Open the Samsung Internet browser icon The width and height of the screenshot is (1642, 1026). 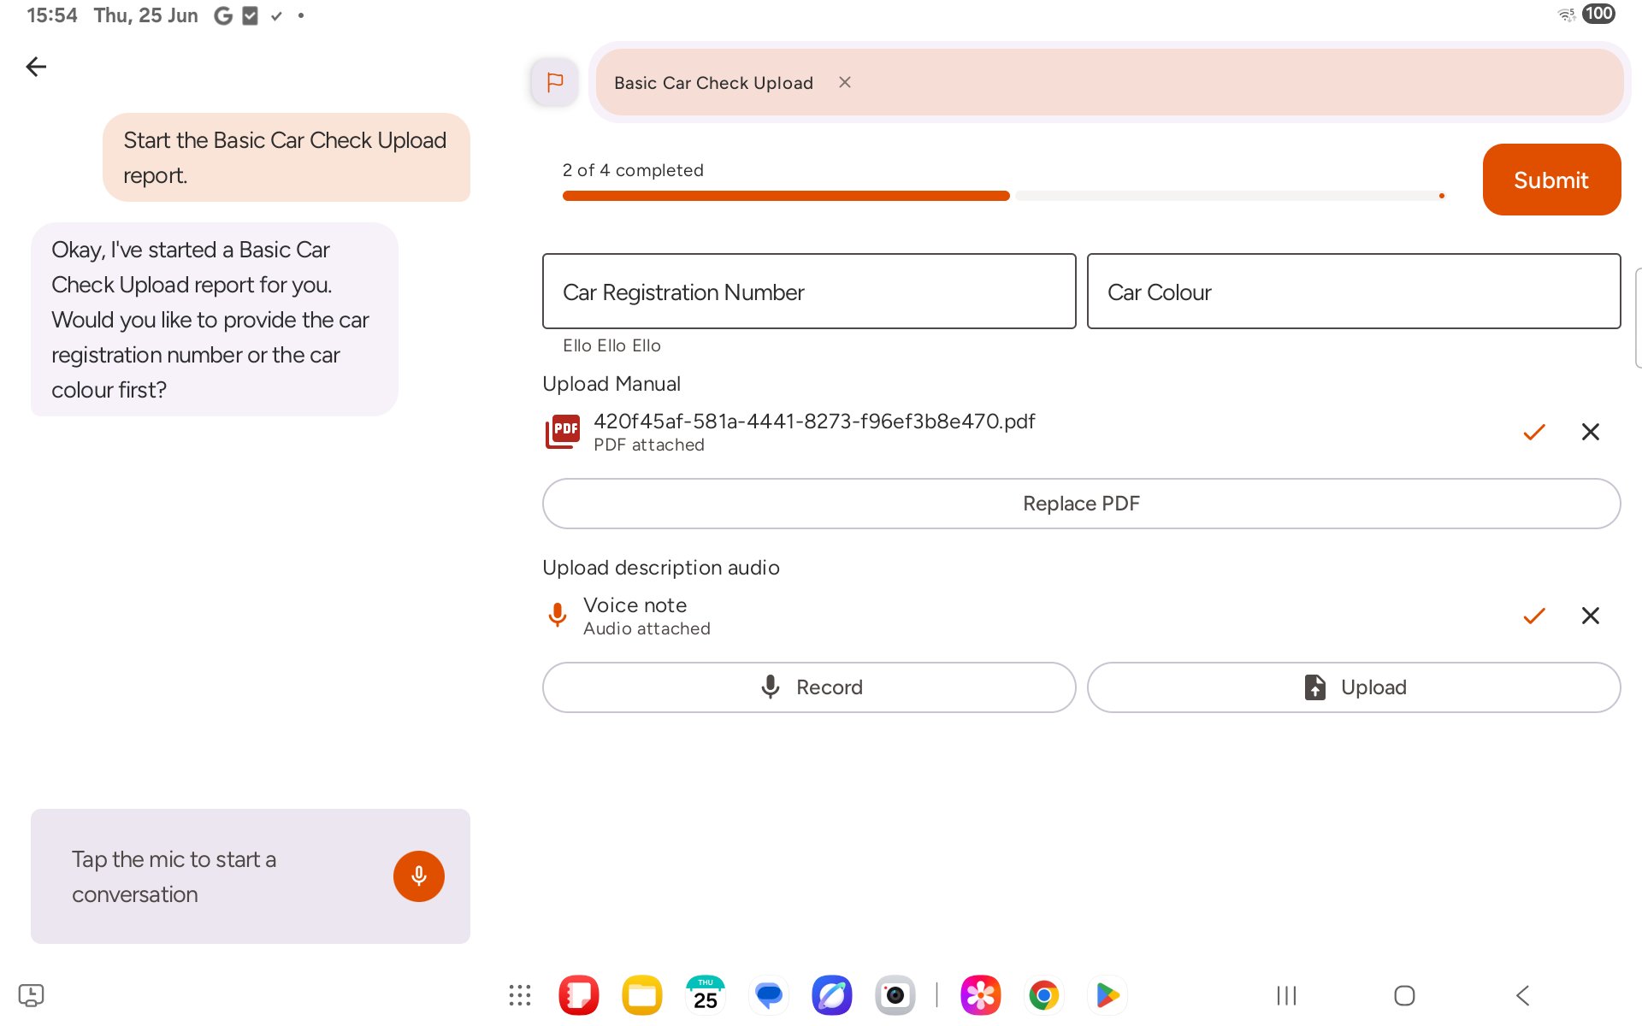832,995
